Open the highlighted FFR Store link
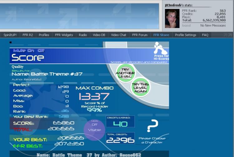The image size is (234, 157). click(161, 35)
